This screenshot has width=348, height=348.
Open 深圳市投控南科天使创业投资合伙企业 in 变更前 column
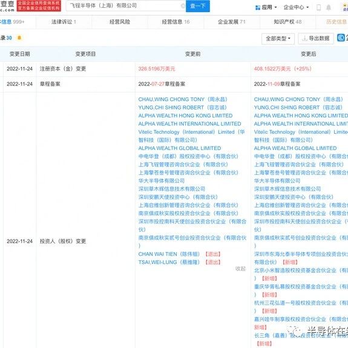pyautogui.click(x=192, y=225)
